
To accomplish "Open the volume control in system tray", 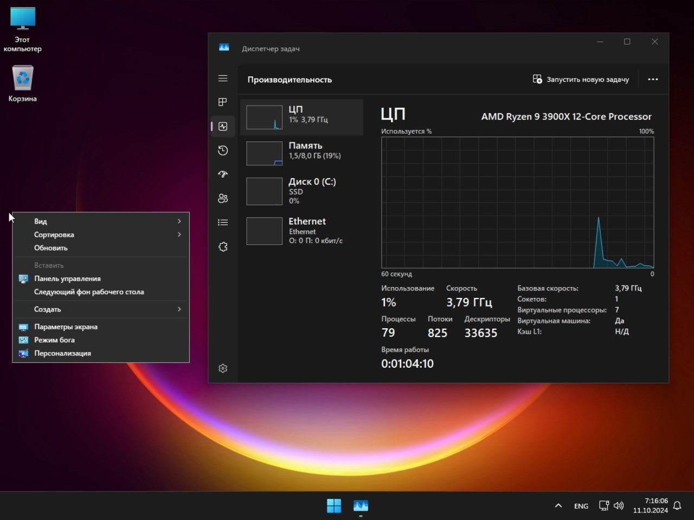I will 619,505.
